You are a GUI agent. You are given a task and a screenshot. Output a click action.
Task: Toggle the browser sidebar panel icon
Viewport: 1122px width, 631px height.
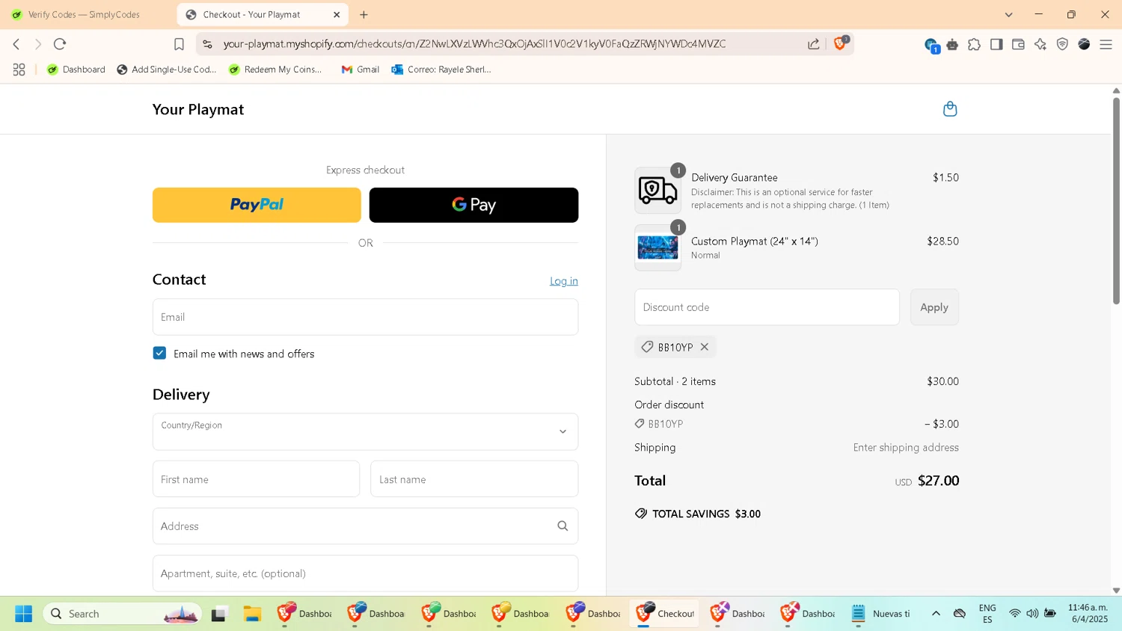click(x=996, y=45)
